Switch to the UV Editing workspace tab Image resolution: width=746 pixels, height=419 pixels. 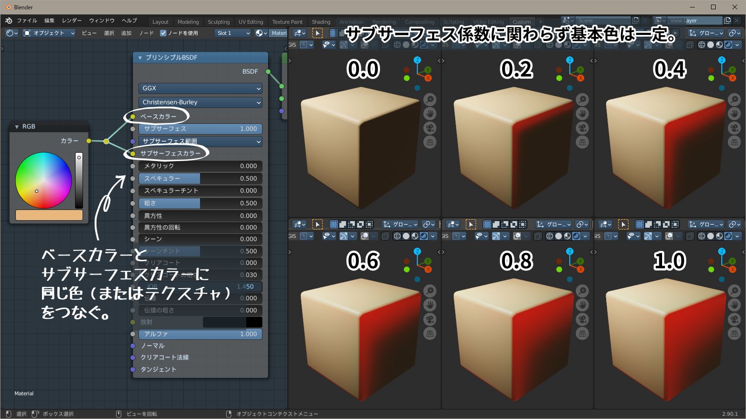251,22
